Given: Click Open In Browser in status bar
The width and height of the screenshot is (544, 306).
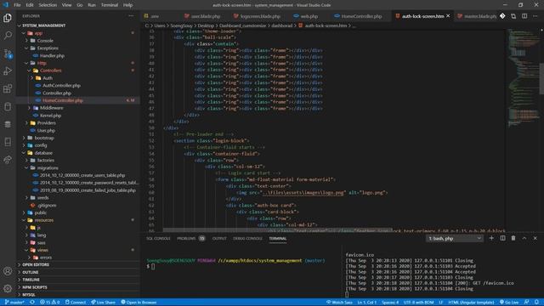Looking at the screenshot, I should (139, 303).
